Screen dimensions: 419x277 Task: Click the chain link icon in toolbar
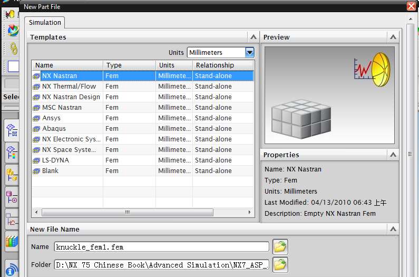[13, 48]
